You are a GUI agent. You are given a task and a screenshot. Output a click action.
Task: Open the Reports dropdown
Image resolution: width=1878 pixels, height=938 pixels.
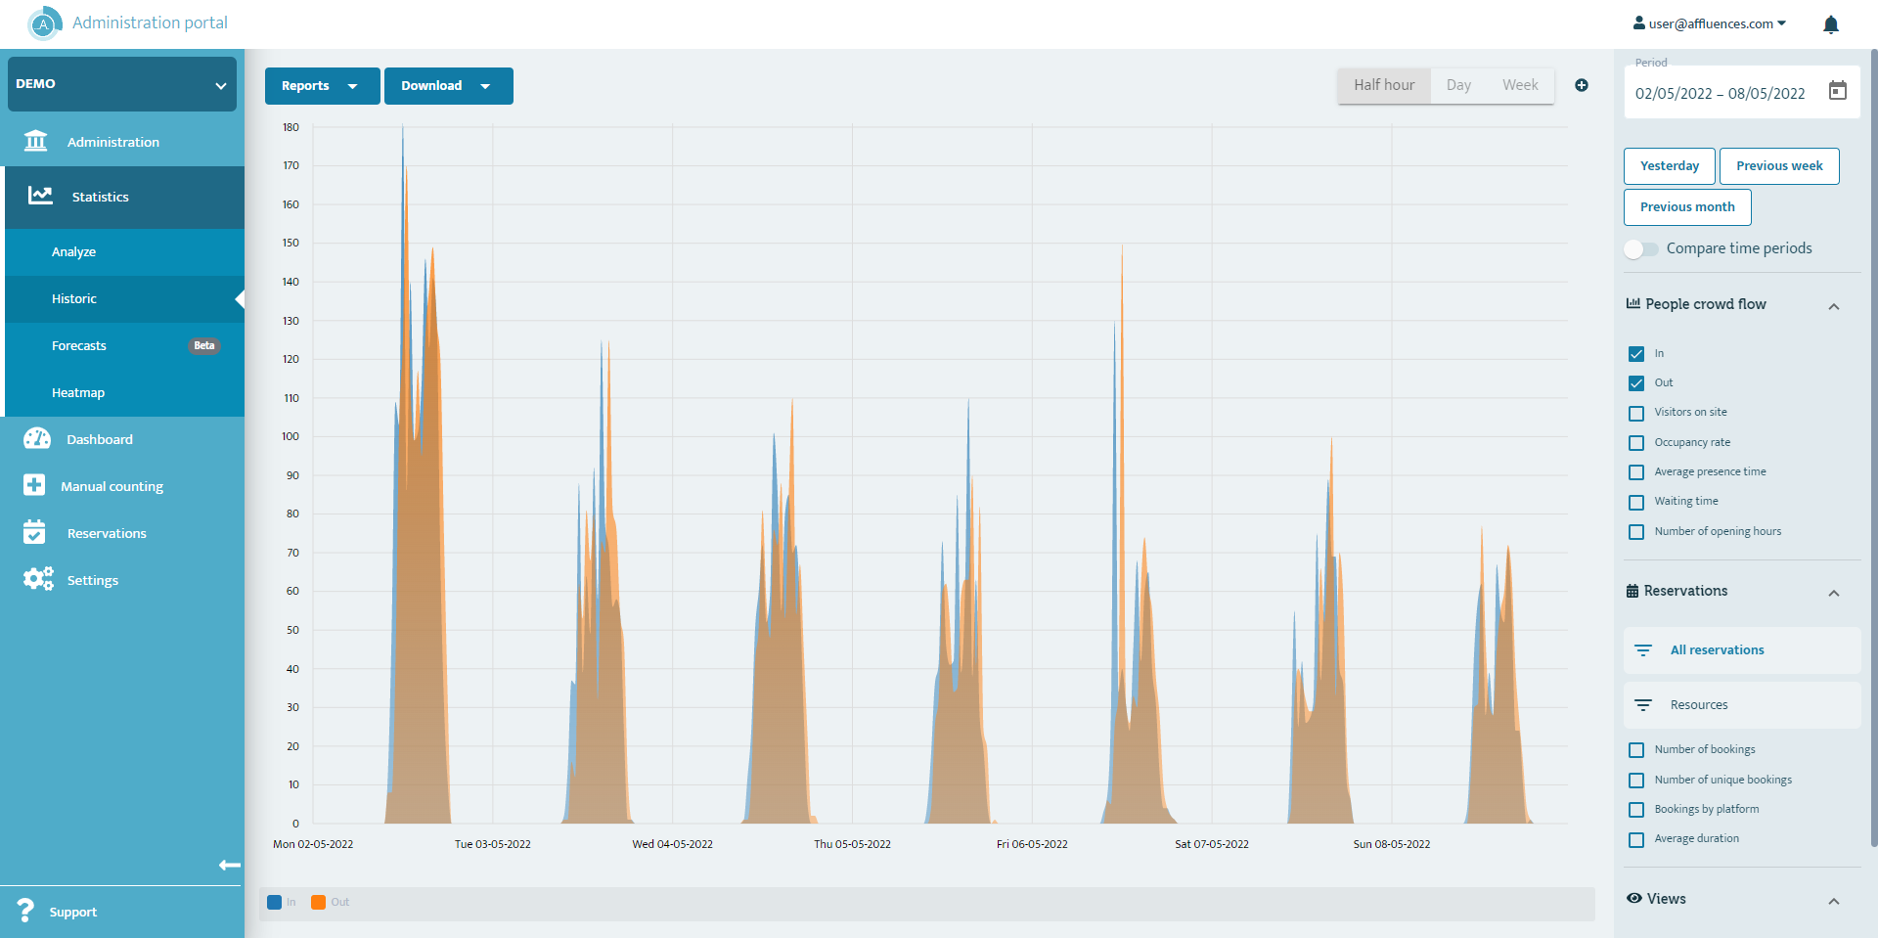coord(322,86)
